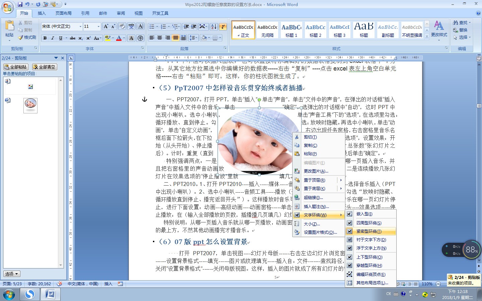The image size is (482, 301).
Task: Click the zoom out minus button
Action: 438,284
